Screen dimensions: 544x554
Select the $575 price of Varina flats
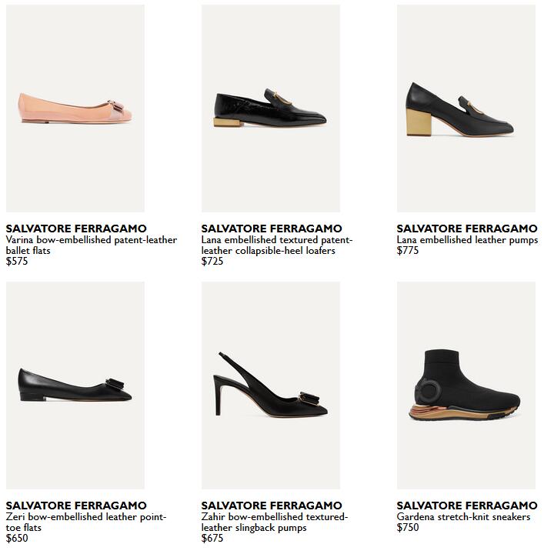click(17, 261)
